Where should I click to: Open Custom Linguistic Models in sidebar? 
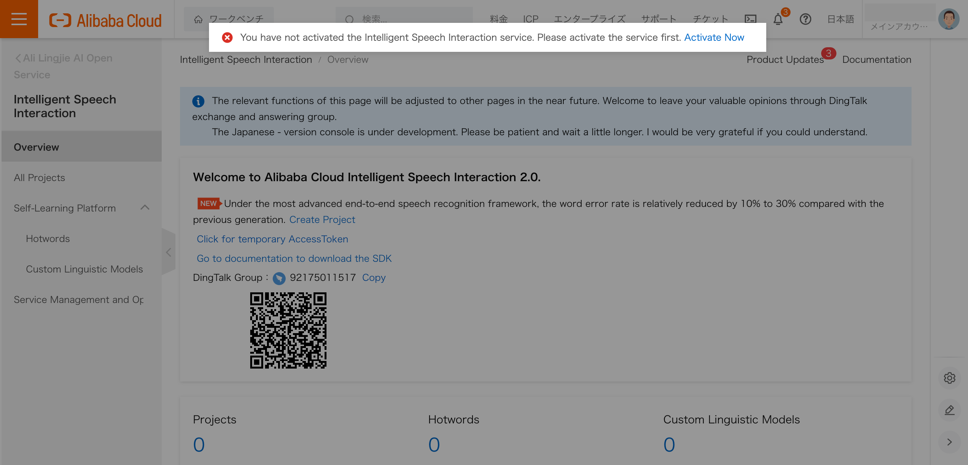click(x=84, y=269)
